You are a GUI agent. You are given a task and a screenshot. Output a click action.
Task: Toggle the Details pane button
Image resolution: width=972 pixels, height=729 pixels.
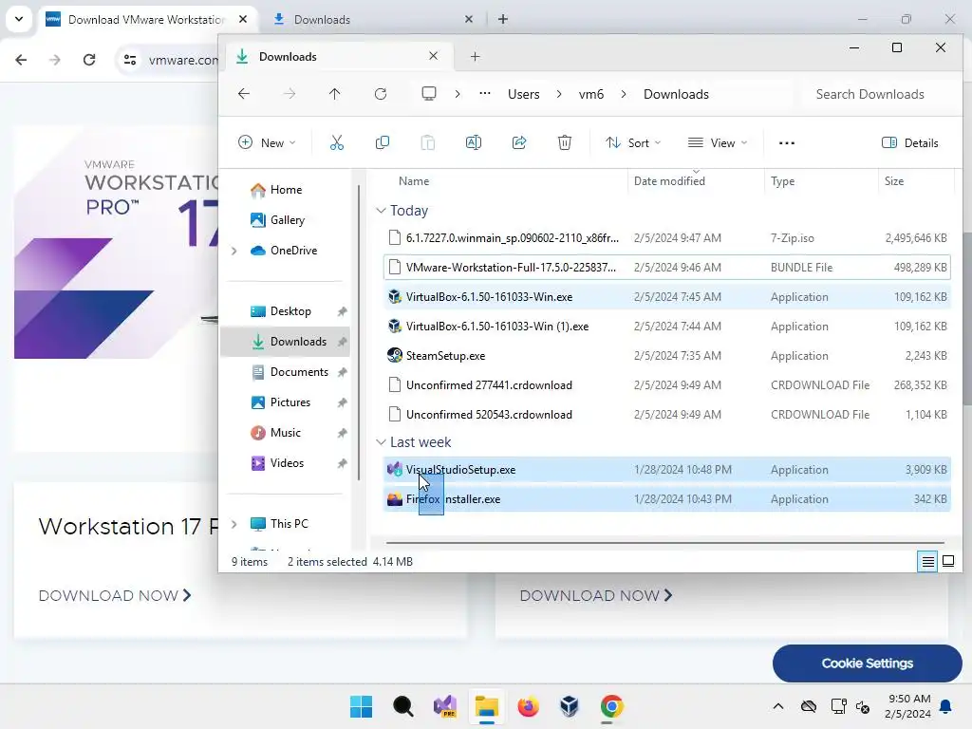pyautogui.click(x=910, y=143)
